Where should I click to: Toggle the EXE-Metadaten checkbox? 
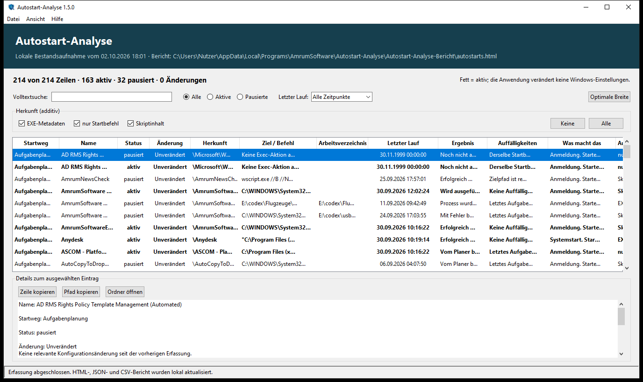tap(42, 124)
